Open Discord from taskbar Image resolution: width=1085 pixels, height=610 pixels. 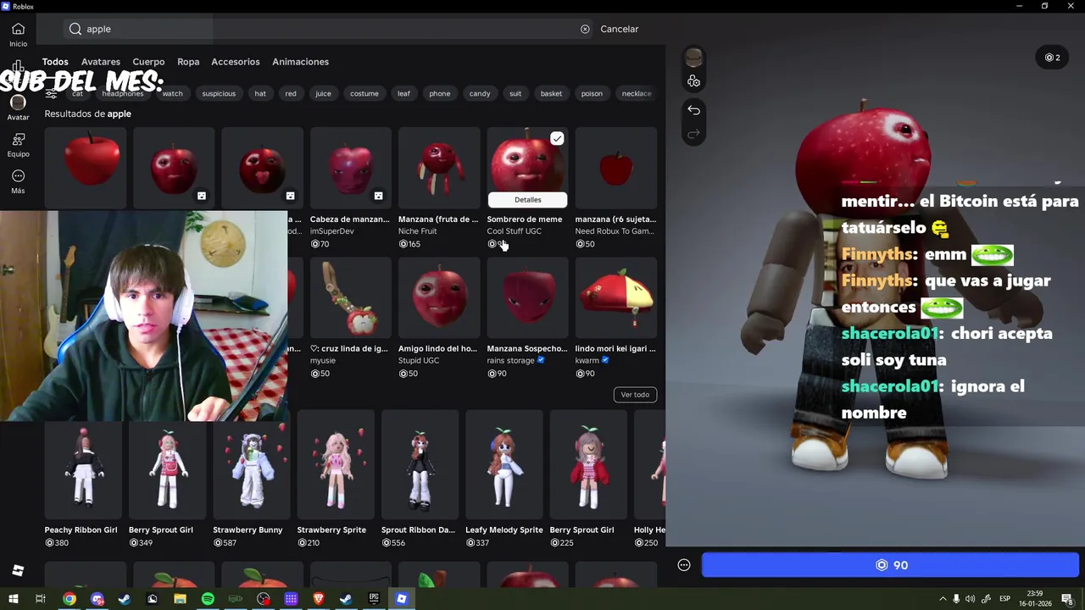(97, 599)
